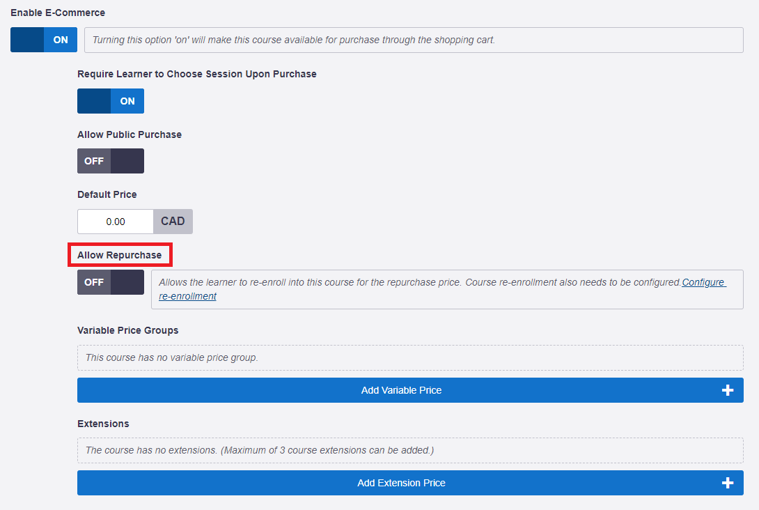The height and width of the screenshot is (510, 759).
Task: Click the plus icon on Add Extension Price
Action: click(728, 483)
